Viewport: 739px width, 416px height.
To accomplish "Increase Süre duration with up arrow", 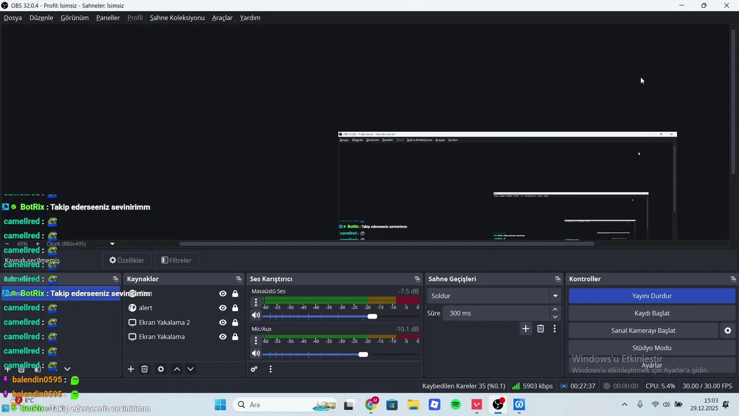I will (x=555, y=310).
